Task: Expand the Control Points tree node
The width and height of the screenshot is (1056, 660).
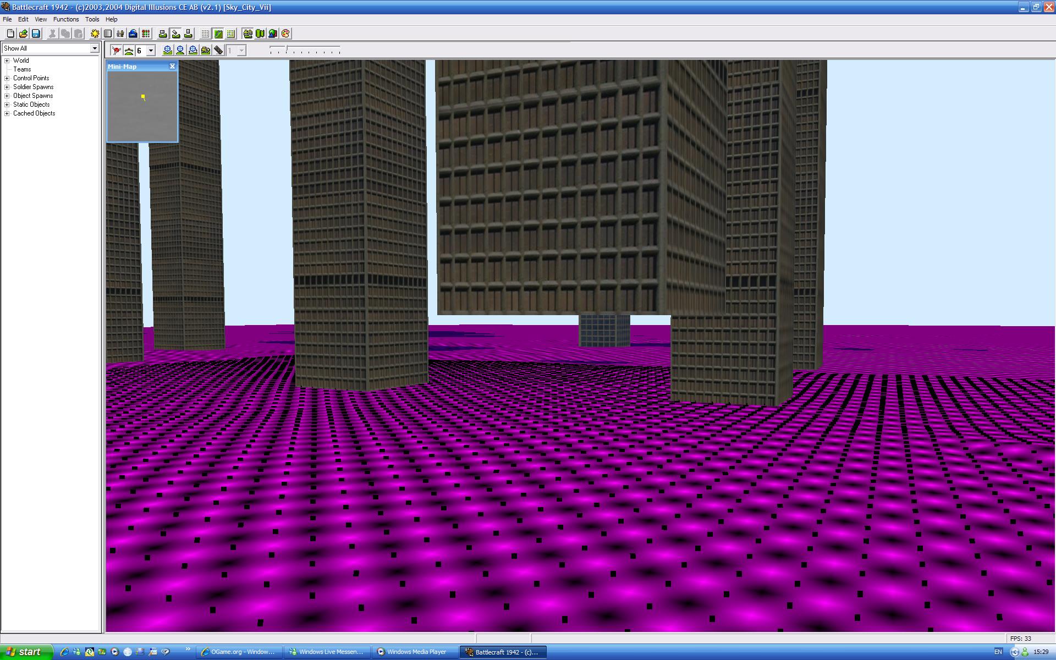Action: coord(7,78)
